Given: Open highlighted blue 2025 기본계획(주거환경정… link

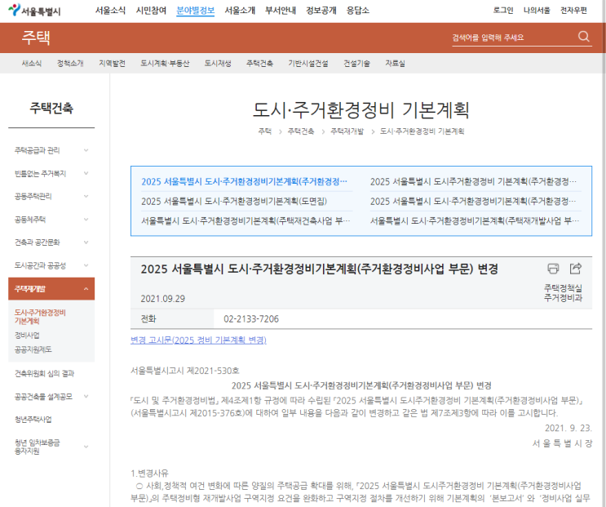Looking at the screenshot, I should [x=244, y=181].
